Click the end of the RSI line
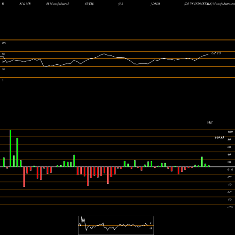Screen dimensions: 235x235 point(208,54)
